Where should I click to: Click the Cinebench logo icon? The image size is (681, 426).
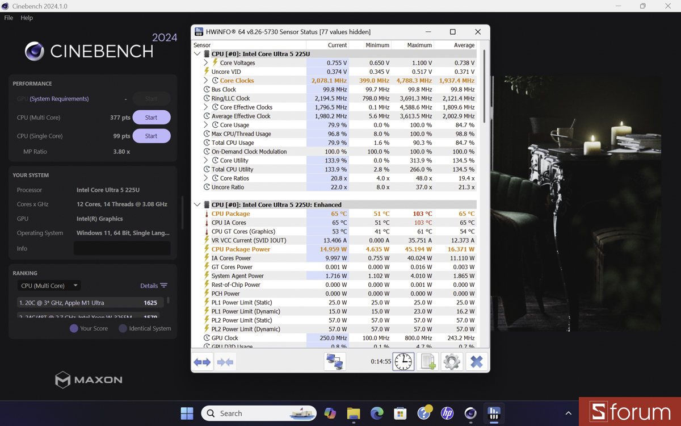click(34, 51)
